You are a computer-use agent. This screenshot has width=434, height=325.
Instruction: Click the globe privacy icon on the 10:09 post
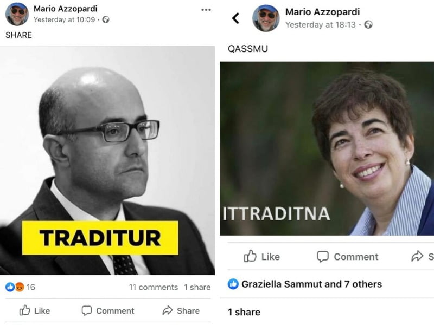point(106,19)
